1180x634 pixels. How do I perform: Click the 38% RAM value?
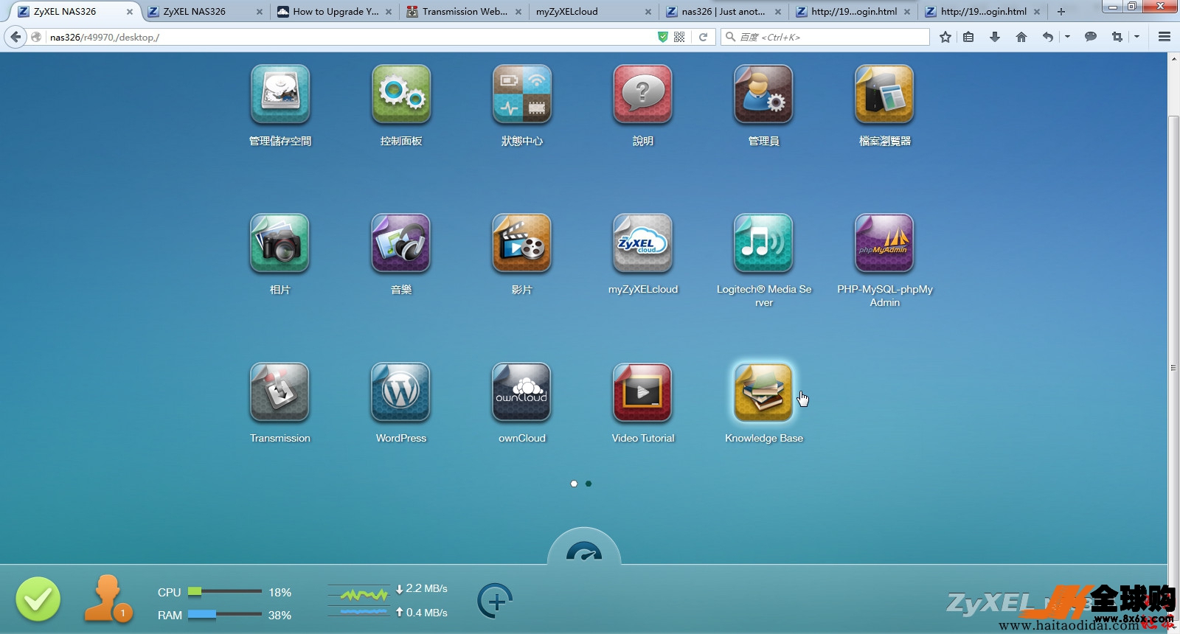(x=280, y=615)
